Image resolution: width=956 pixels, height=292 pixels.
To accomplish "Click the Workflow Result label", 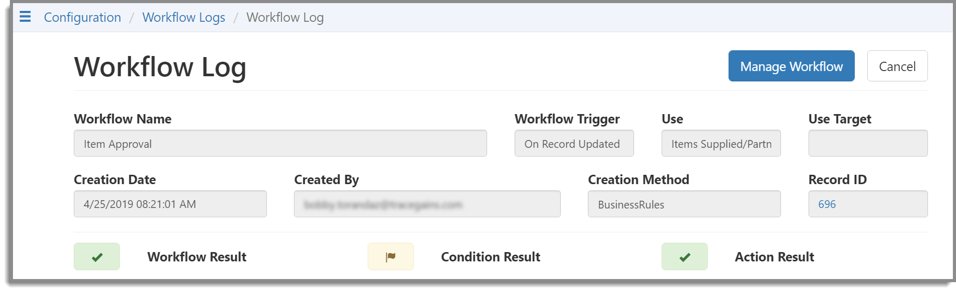I will (197, 257).
